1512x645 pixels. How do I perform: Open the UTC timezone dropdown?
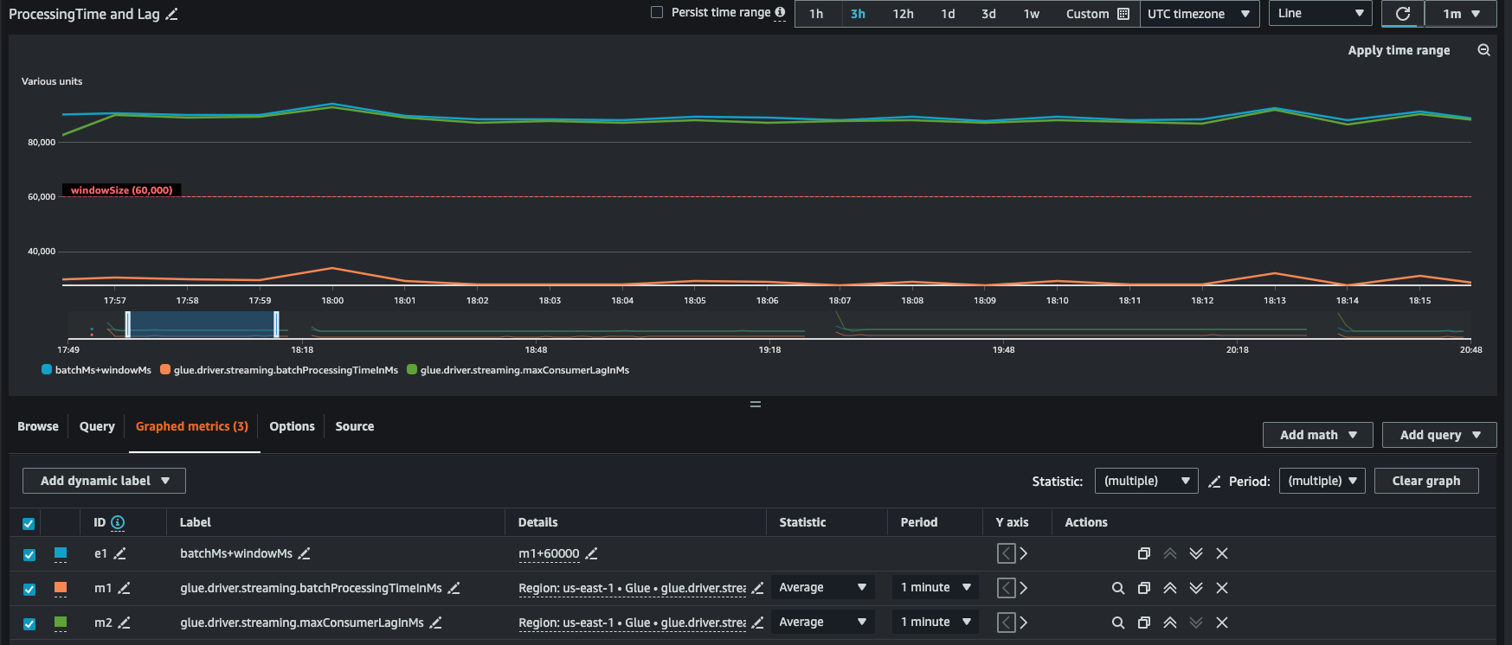click(1199, 14)
